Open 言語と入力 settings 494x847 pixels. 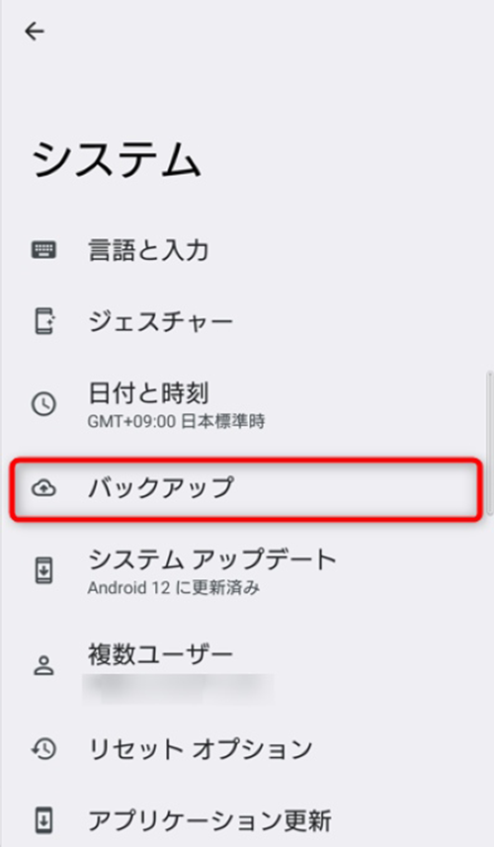(x=247, y=251)
